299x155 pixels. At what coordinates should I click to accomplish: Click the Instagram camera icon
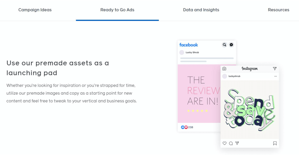coord(224,69)
